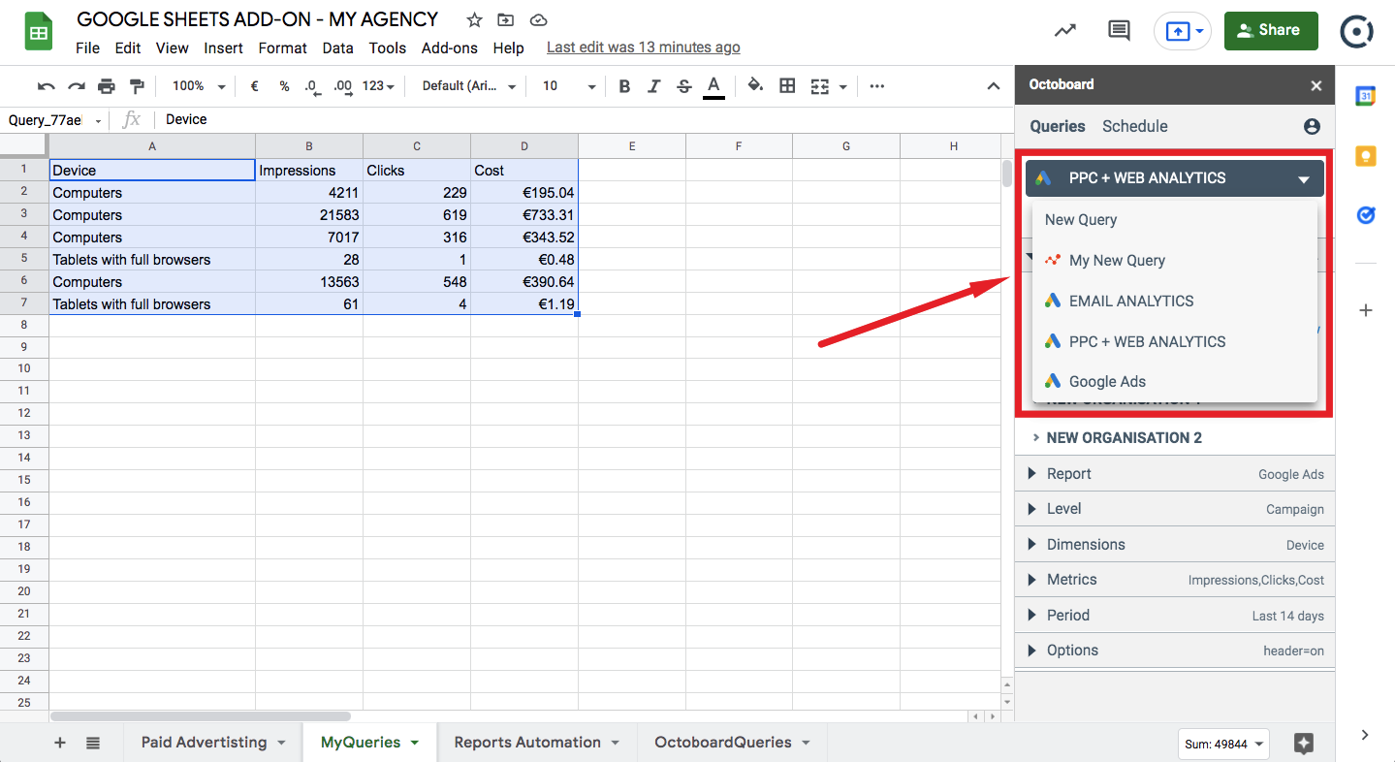The height and width of the screenshot is (762, 1395).
Task: Open Google Tasks side panel icon
Action: [x=1365, y=214]
